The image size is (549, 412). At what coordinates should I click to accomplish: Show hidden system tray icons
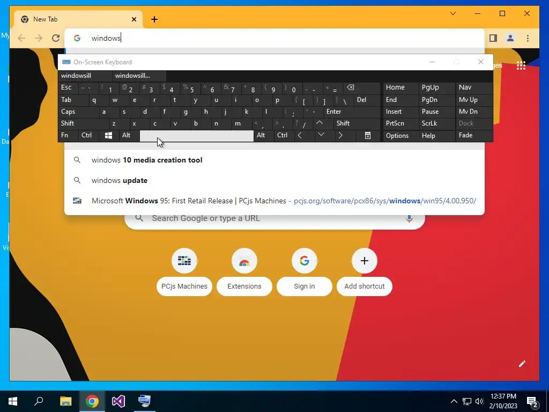point(454,401)
